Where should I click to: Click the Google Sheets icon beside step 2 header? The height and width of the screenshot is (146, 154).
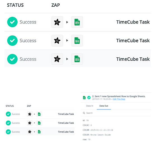[x=84, y=98]
